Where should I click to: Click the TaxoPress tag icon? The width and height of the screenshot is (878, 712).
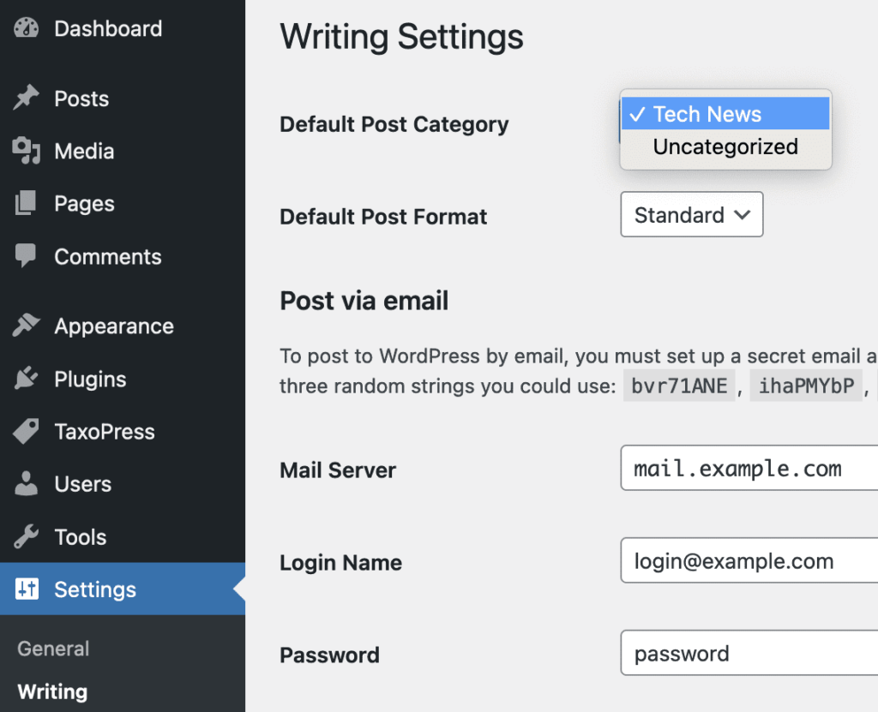tap(27, 431)
